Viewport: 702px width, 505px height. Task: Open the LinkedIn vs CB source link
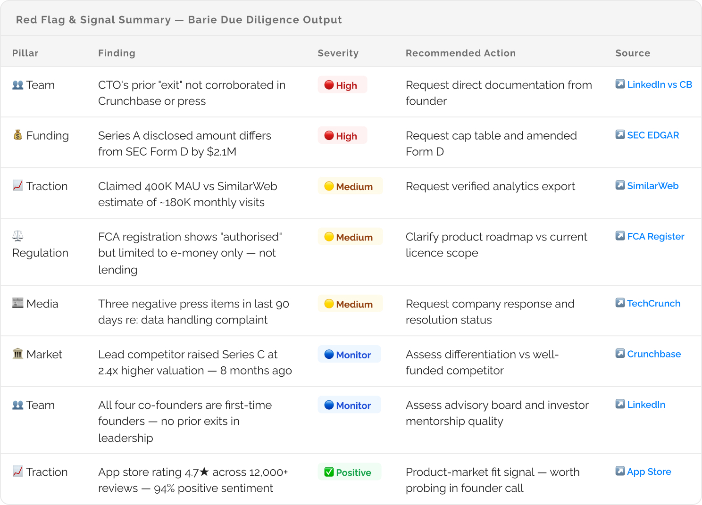(x=659, y=84)
